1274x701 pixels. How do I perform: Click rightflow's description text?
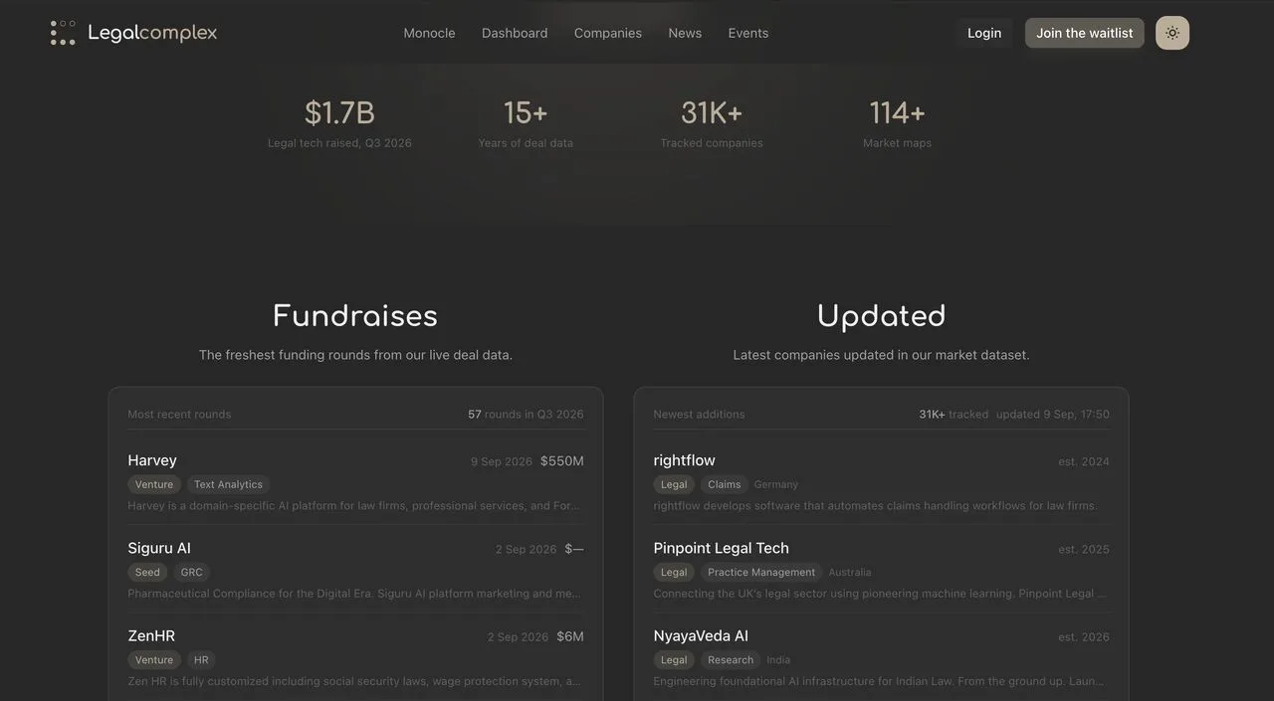tap(875, 505)
